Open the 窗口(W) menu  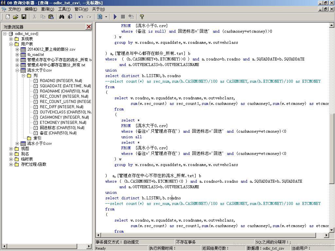pos(81,9)
